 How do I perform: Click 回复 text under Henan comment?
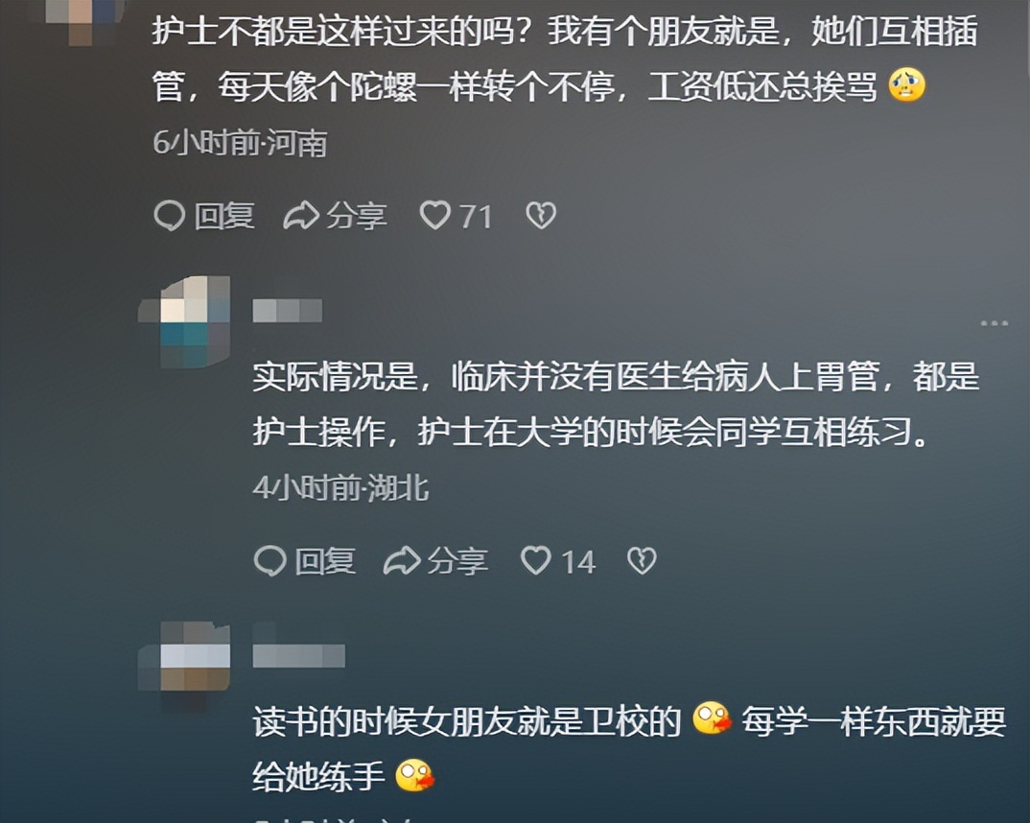click(x=224, y=216)
